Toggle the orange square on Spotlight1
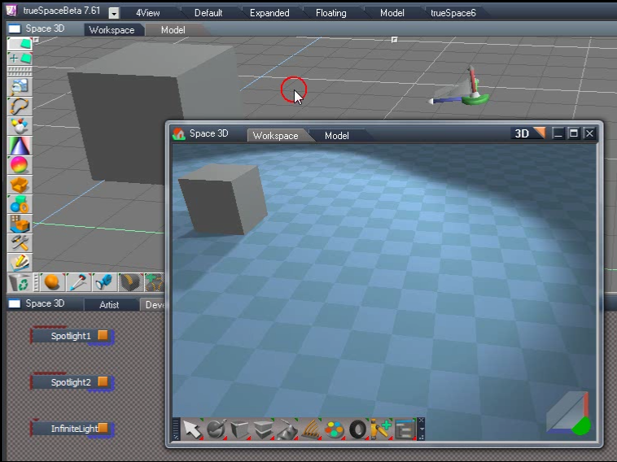 (103, 335)
